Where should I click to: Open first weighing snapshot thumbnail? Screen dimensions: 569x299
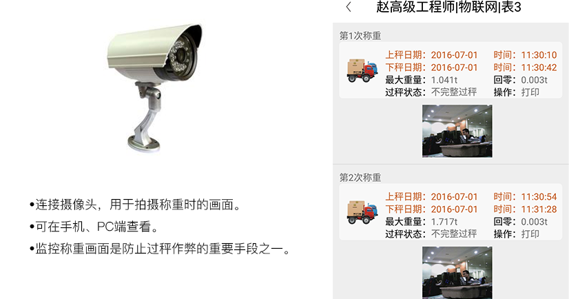tap(457, 131)
